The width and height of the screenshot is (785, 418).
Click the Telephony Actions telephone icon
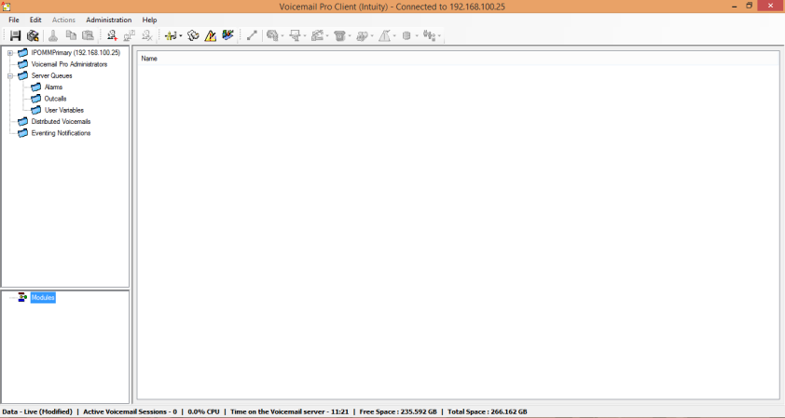340,35
